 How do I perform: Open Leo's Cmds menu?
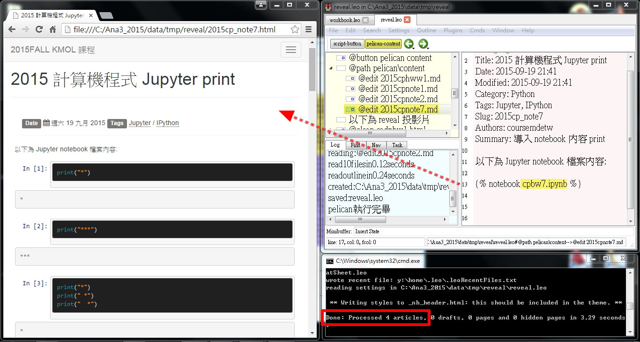[x=477, y=30]
